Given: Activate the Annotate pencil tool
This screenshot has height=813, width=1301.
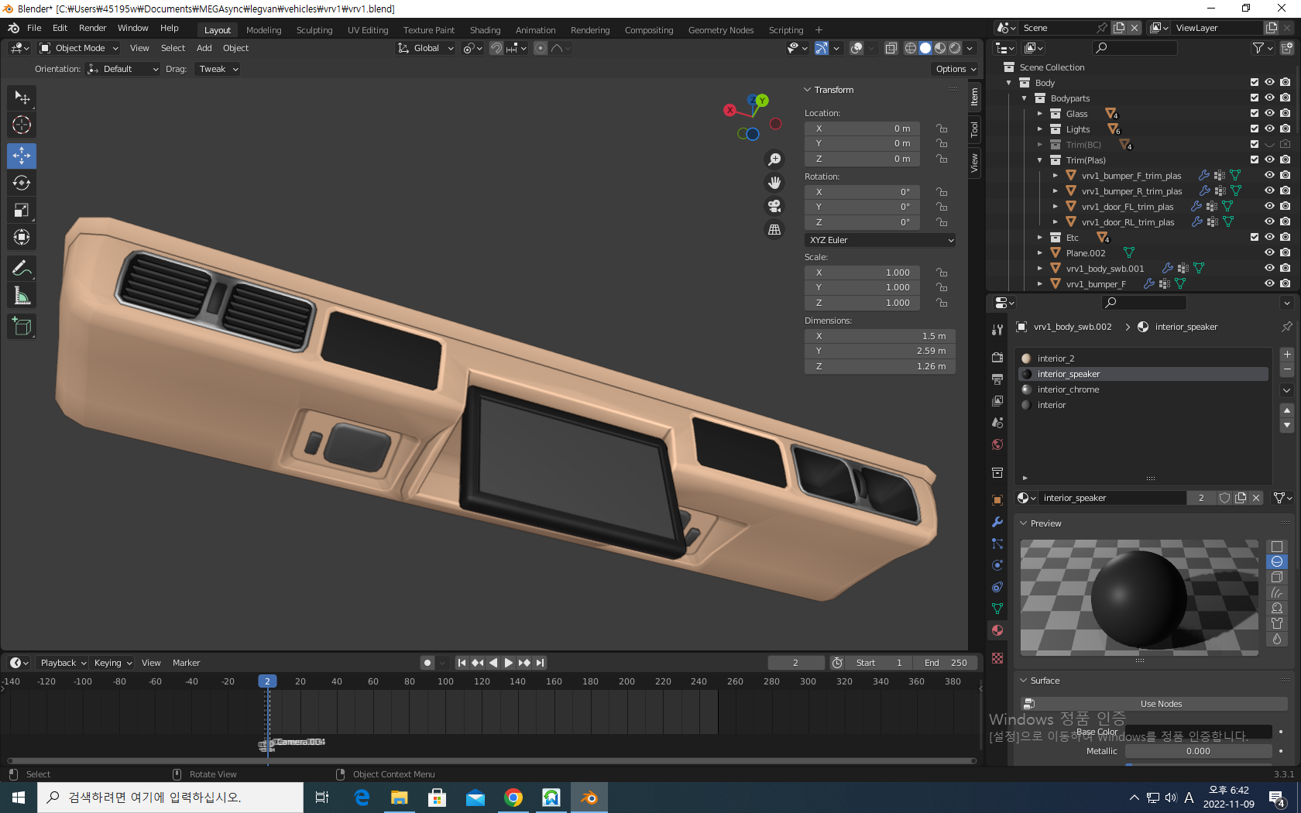Looking at the screenshot, I should point(22,269).
